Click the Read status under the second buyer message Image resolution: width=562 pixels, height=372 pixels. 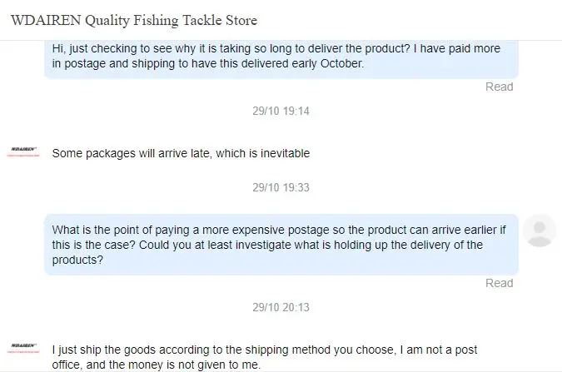[x=499, y=283]
